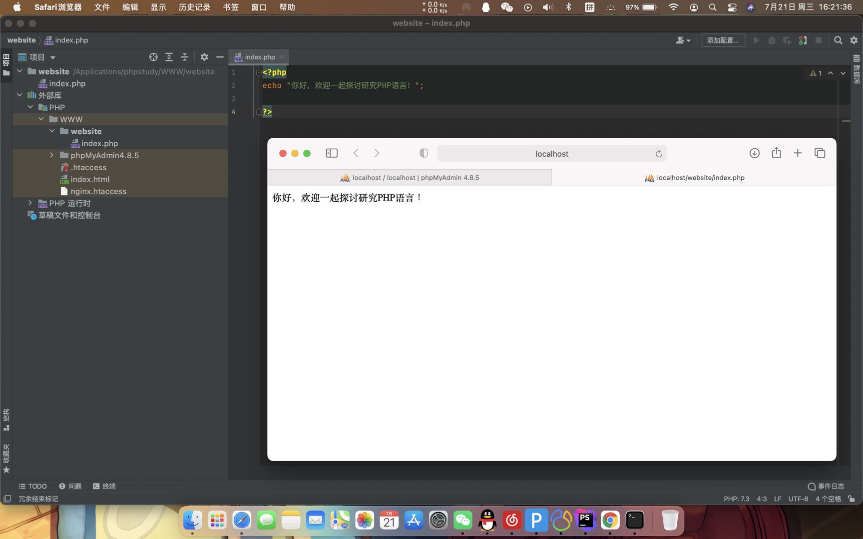Toggle tool window bars icon at bottom-left
Screen dimensions: 863x539
point(7,499)
